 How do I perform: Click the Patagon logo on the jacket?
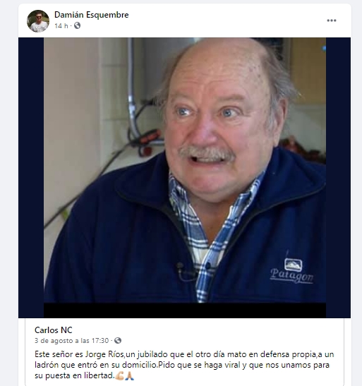click(x=292, y=271)
